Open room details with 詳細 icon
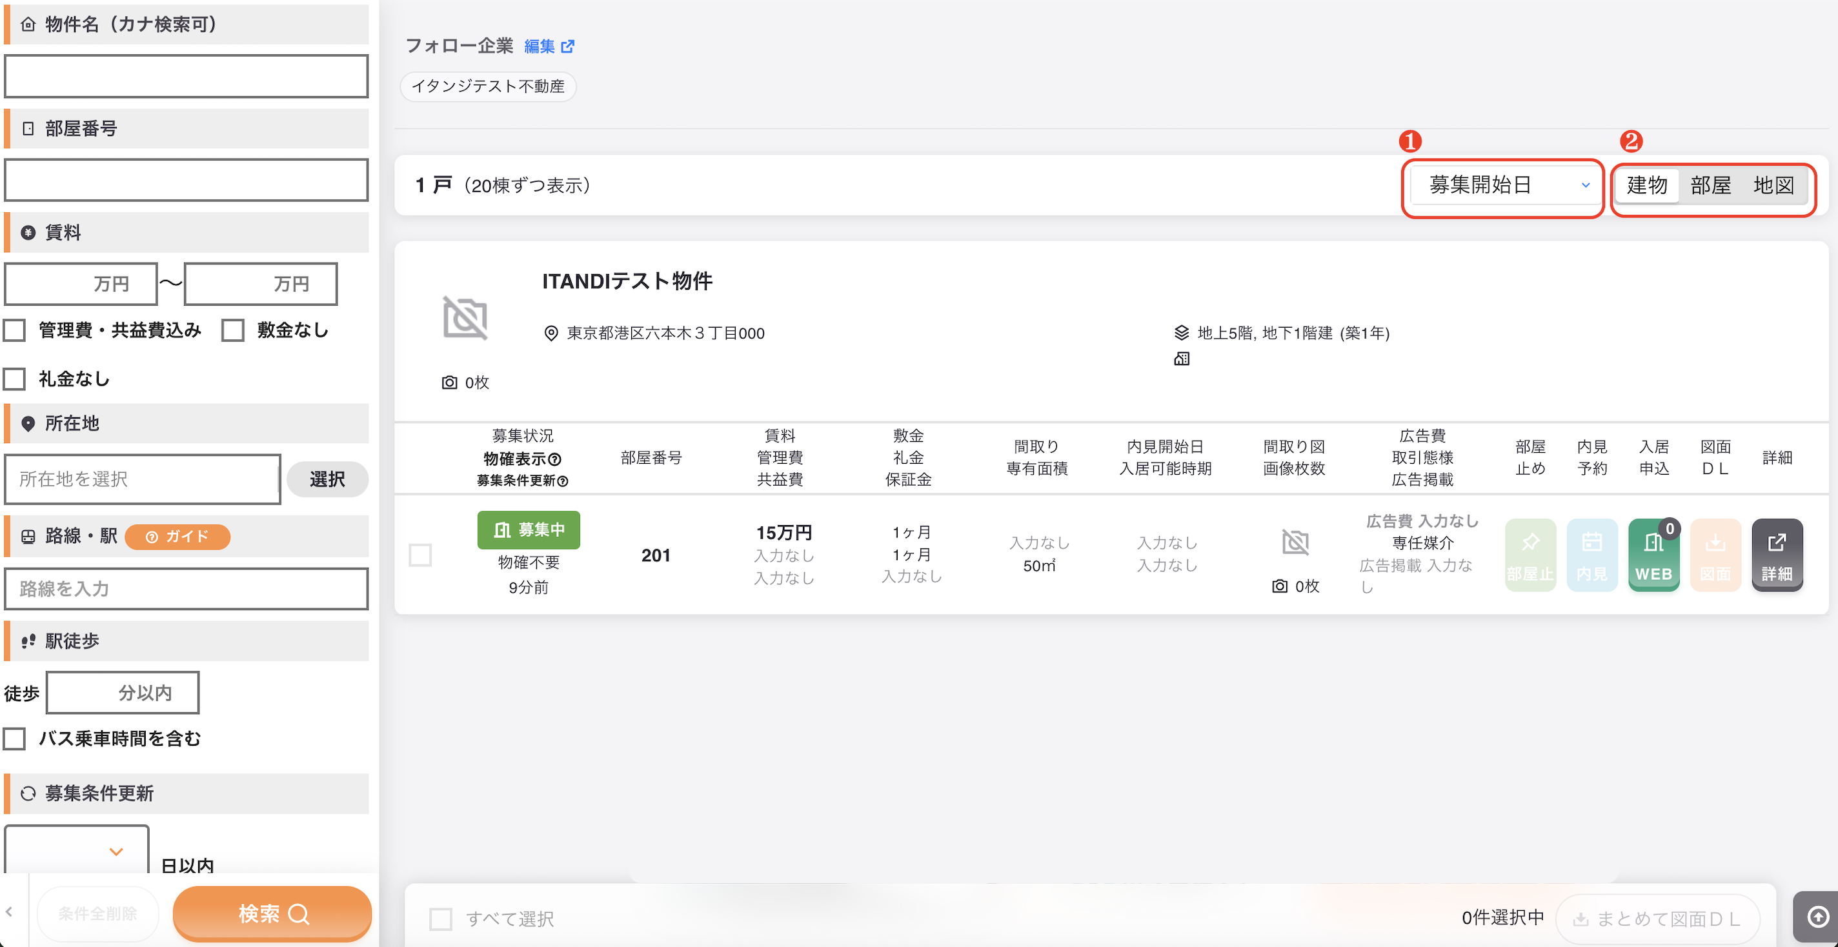 tap(1777, 555)
